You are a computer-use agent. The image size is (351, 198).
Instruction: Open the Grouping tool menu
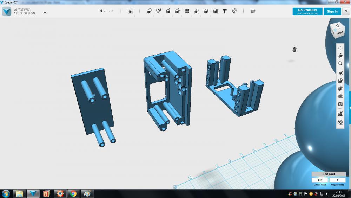196,11
